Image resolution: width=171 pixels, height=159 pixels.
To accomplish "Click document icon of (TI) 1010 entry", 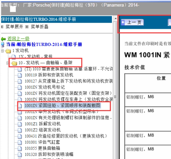I will (x=20, y=69).
